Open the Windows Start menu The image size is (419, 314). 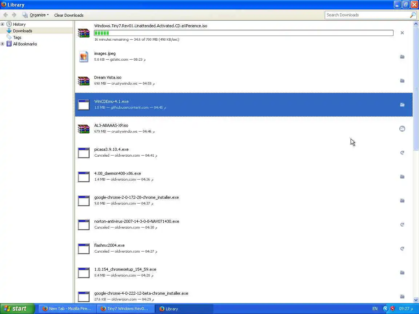pos(17,309)
